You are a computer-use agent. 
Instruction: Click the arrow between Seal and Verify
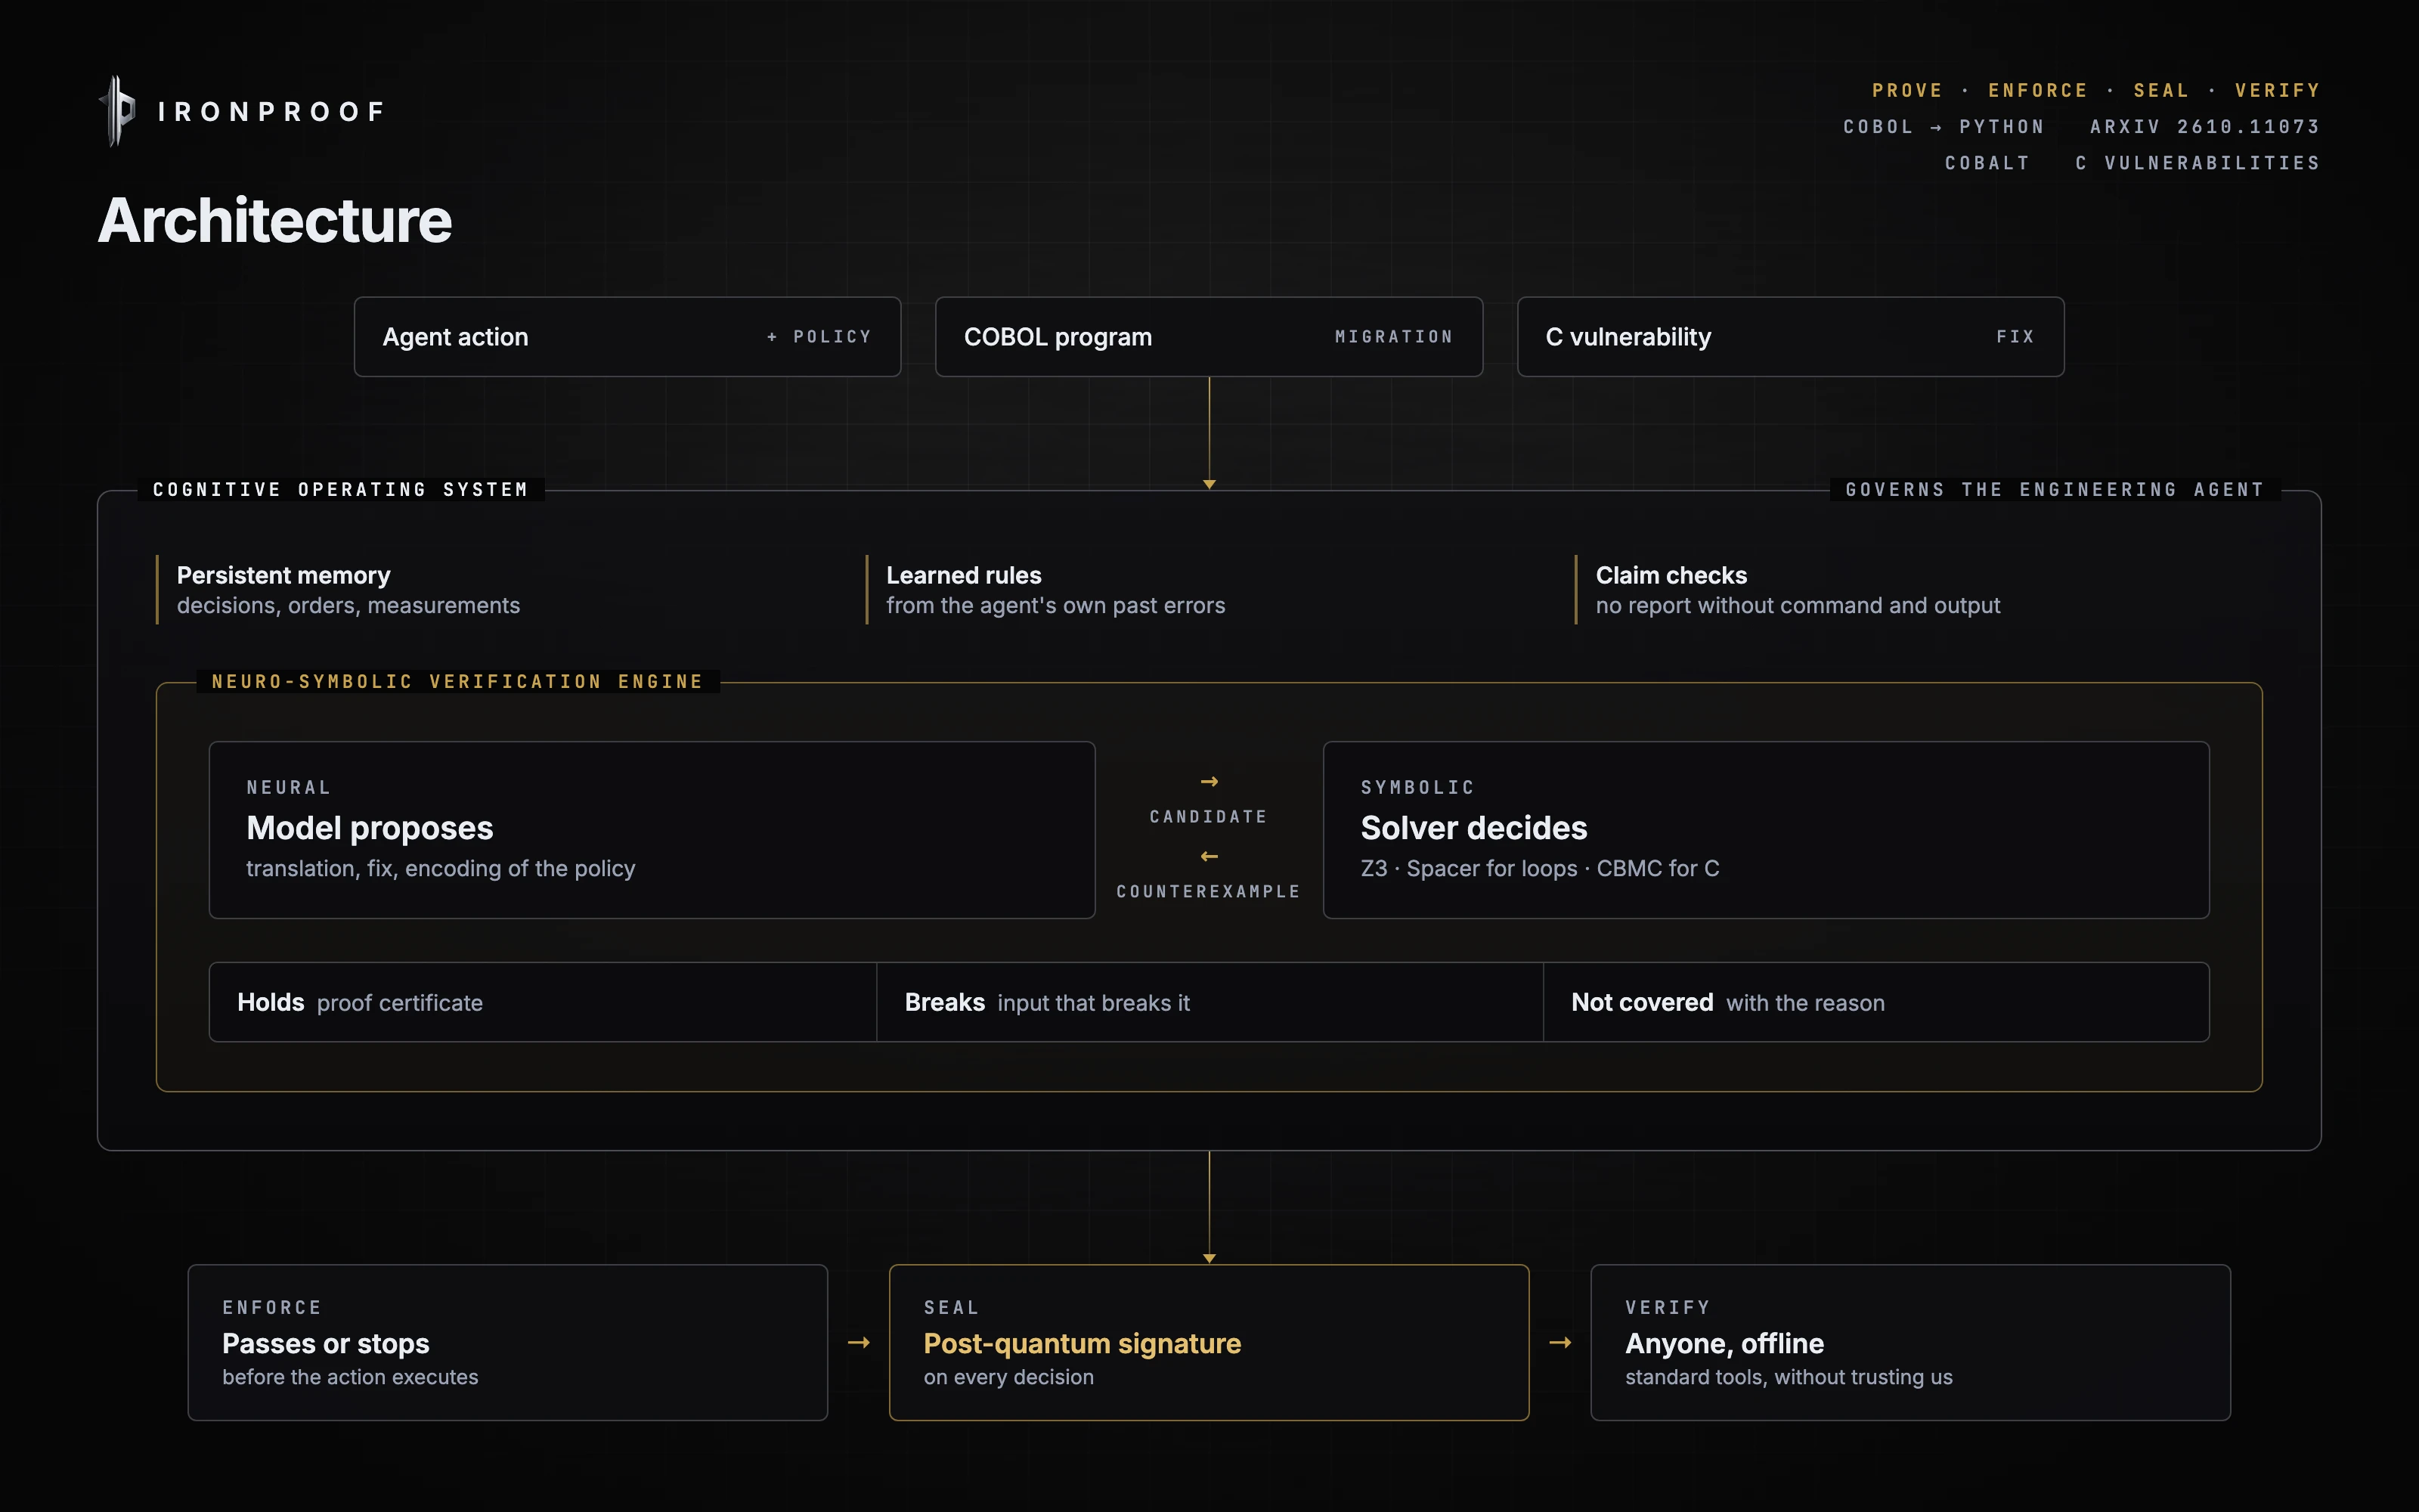pos(1560,1343)
